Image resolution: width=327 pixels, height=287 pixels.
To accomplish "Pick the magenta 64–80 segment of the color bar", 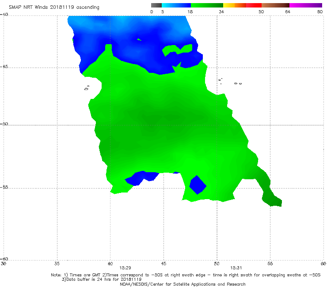I will coord(306,5).
